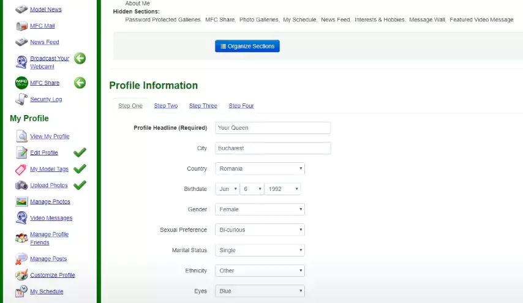
Task: Open the birth year dropdown showing 1992
Action: [282, 189]
